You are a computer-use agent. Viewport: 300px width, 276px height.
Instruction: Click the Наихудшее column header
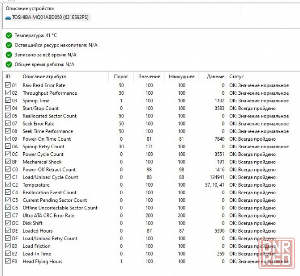[x=181, y=77]
